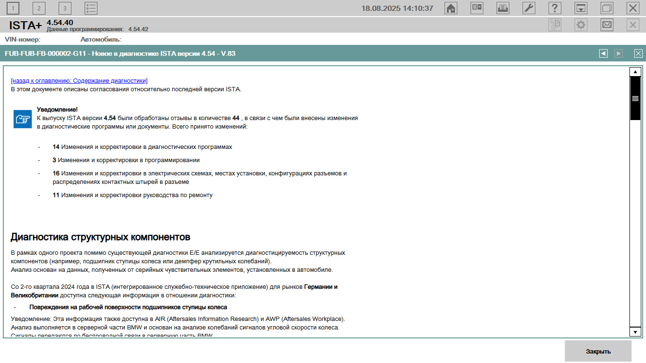Click the ISTA+ version number 4.54.40
646x363 pixels.
pos(60,22)
